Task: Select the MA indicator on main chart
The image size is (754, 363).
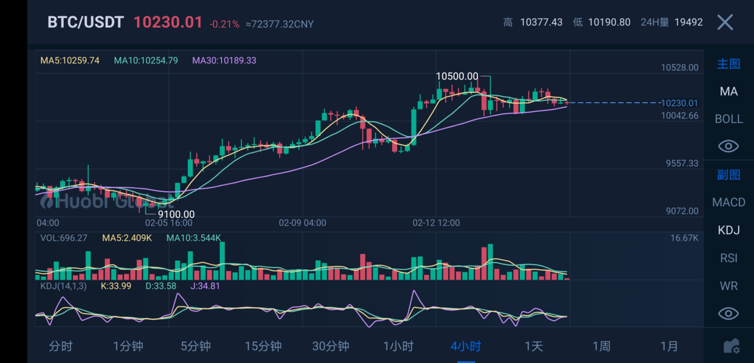Action: (727, 91)
